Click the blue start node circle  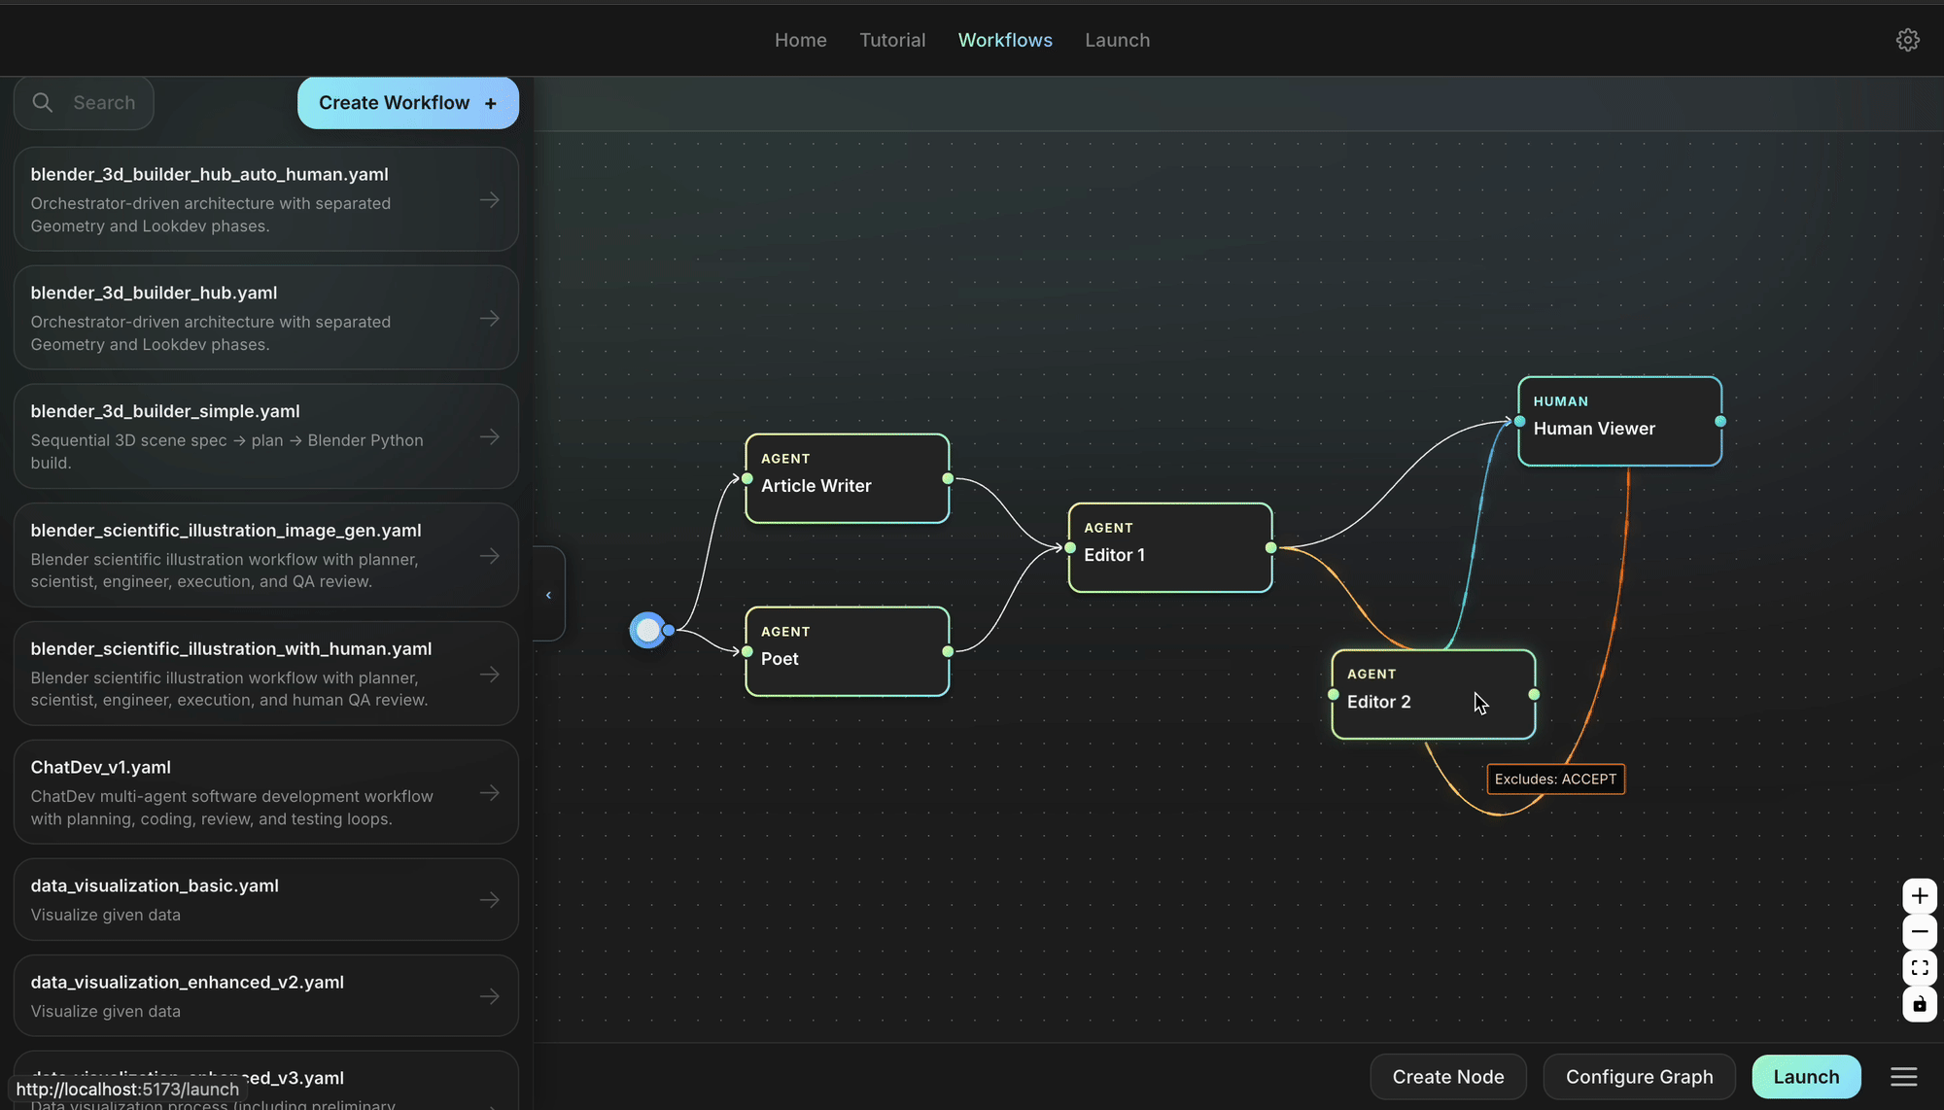[x=647, y=630]
